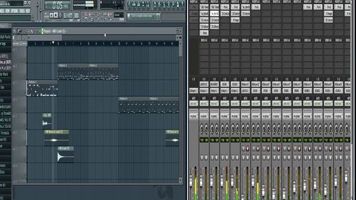Open the Playlist options menu icon

(x=14, y=31)
